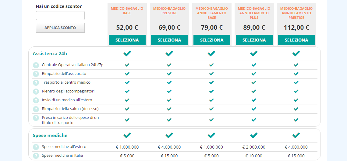Open help icon for Spese mediche all'estero
Image resolution: width=347 pixels, height=161 pixels.
coord(36,147)
